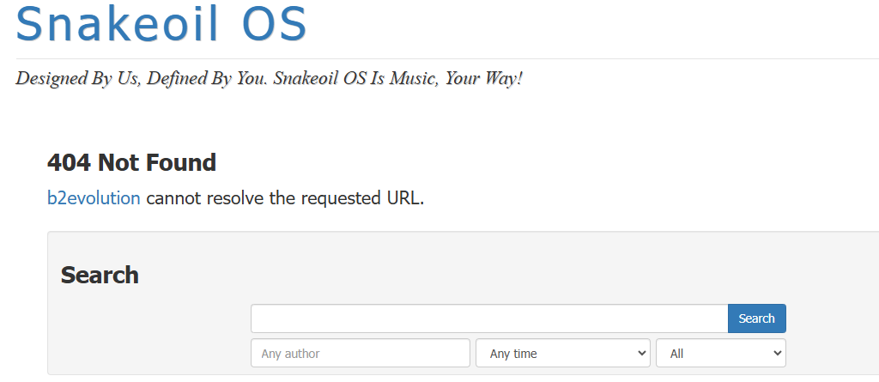The height and width of the screenshot is (382, 879).
Task: Click the italic tagline beneath site title
Action: pos(269,78)
